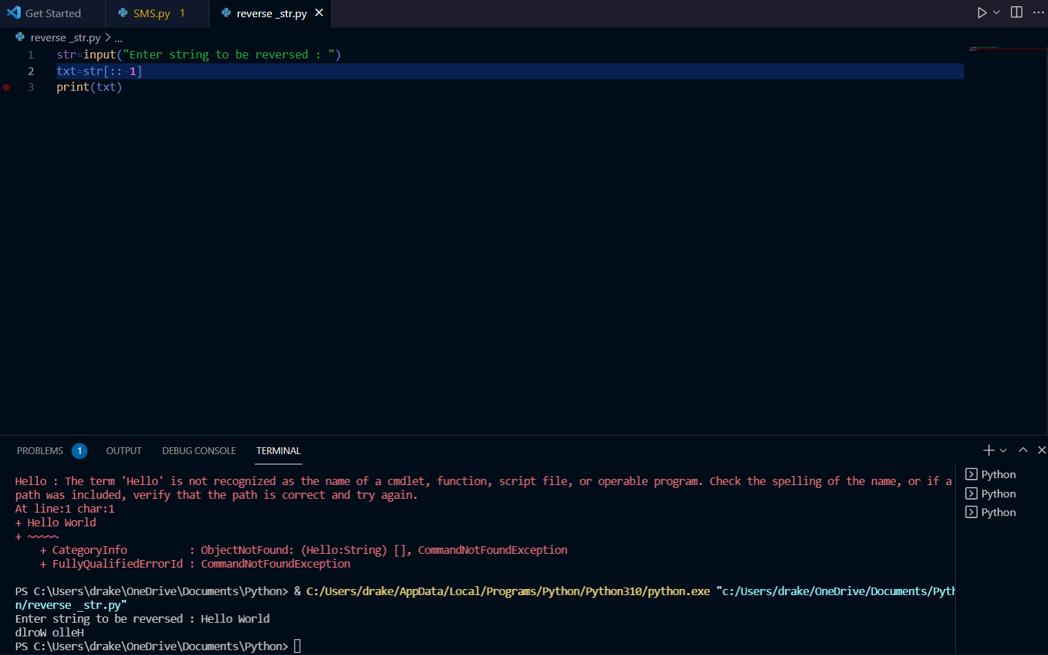1048x655 pixels.
Task: Click the breadcrumb ellipsis symbol
Action: pyautogui.click(x=118, y=38)
